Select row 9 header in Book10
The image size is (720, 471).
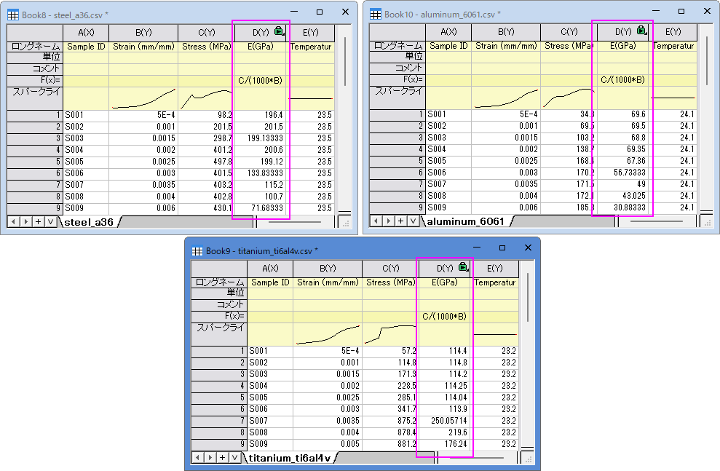pyautogui.click(x=397, y=207)
